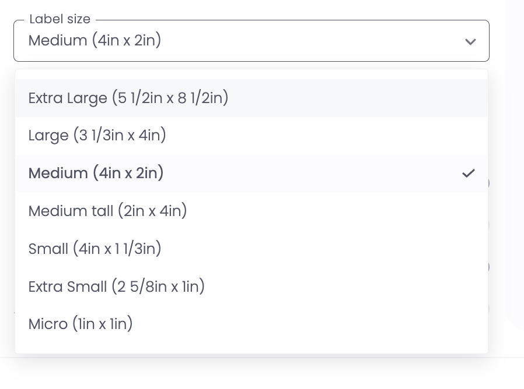
Task: Choose the 4in x 1 1/3in label size
Action: pyautogui.click(x=95, y=249)
